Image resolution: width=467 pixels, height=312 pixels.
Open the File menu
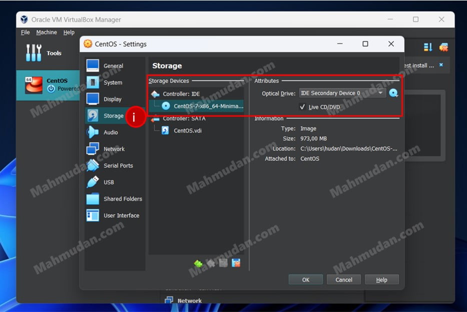(26, 32)
